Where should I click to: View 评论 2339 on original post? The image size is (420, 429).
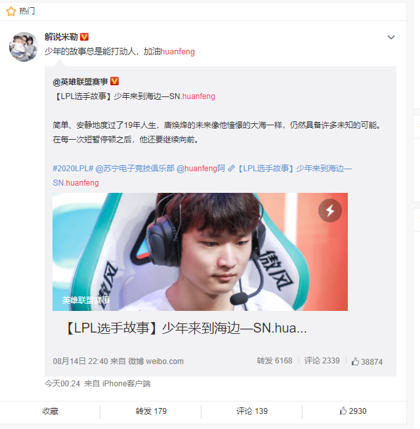(x=322, y=361)
